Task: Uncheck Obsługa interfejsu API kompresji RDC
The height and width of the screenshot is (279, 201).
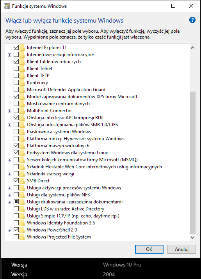Action: click(x=16, y=118)
